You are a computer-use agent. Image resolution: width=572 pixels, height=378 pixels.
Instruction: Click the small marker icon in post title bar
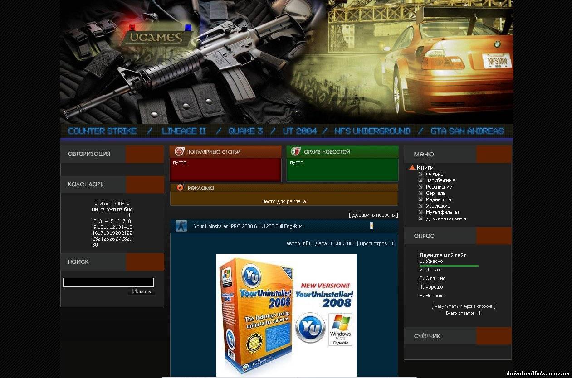[372, 226]
